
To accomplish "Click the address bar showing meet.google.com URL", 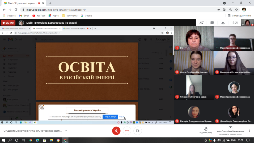I will point(106,10).
